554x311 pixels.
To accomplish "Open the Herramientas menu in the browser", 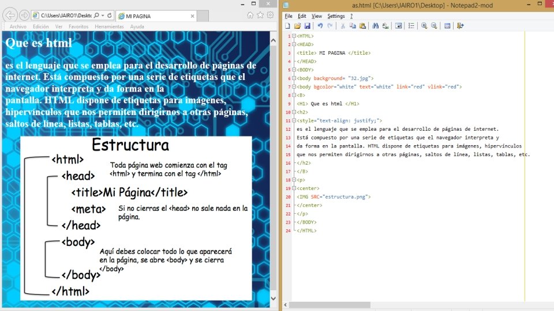I will 109,26.
